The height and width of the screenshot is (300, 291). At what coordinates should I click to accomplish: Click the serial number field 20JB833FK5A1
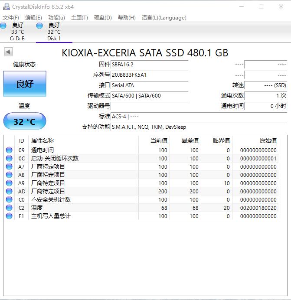point(150,75)
